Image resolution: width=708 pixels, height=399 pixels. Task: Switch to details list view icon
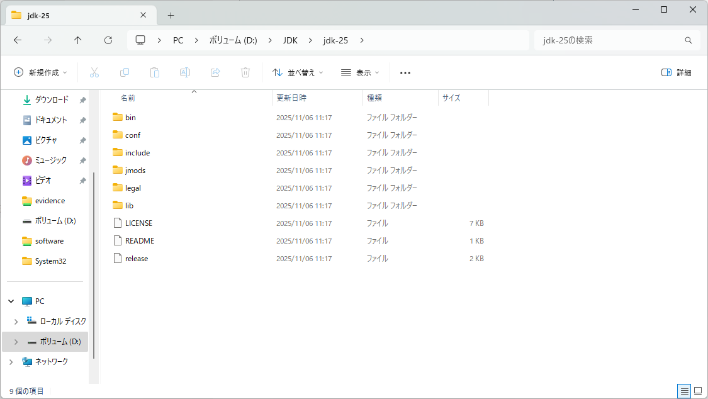[x=684, y=391]
